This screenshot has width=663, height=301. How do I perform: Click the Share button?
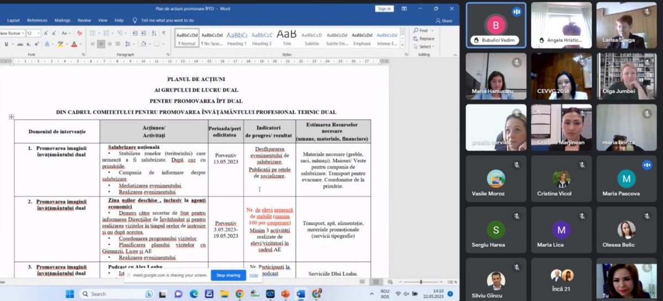tap(444, 20)
